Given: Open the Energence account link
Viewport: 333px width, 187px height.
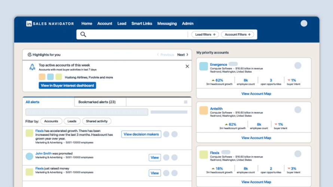Looking at the screenshot, I should [x=219, y=65].
